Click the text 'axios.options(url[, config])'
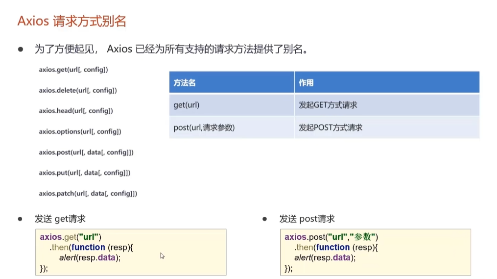This screenshot has width=497, height=279. [80, 131]
